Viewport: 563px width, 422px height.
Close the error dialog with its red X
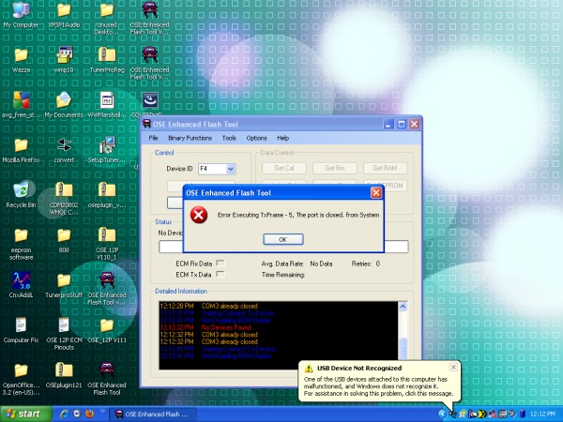pyautogui.click(x=376, y=193)
